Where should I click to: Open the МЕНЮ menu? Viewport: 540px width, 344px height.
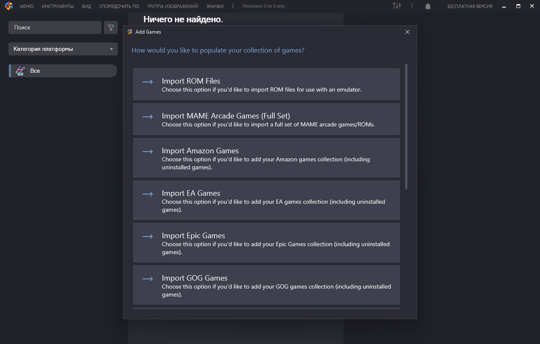coord(26,6)
